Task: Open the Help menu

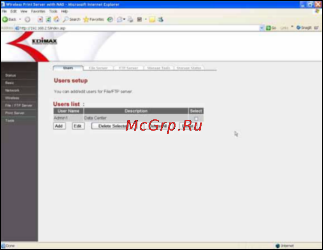Action: [64, 11]
